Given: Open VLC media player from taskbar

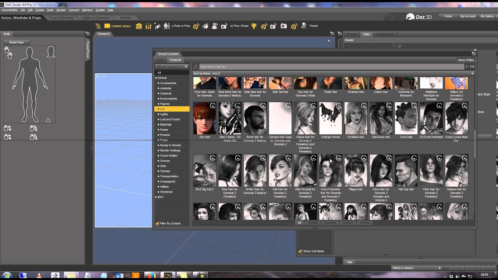Looking at the screenshot, I should [39, 276].
